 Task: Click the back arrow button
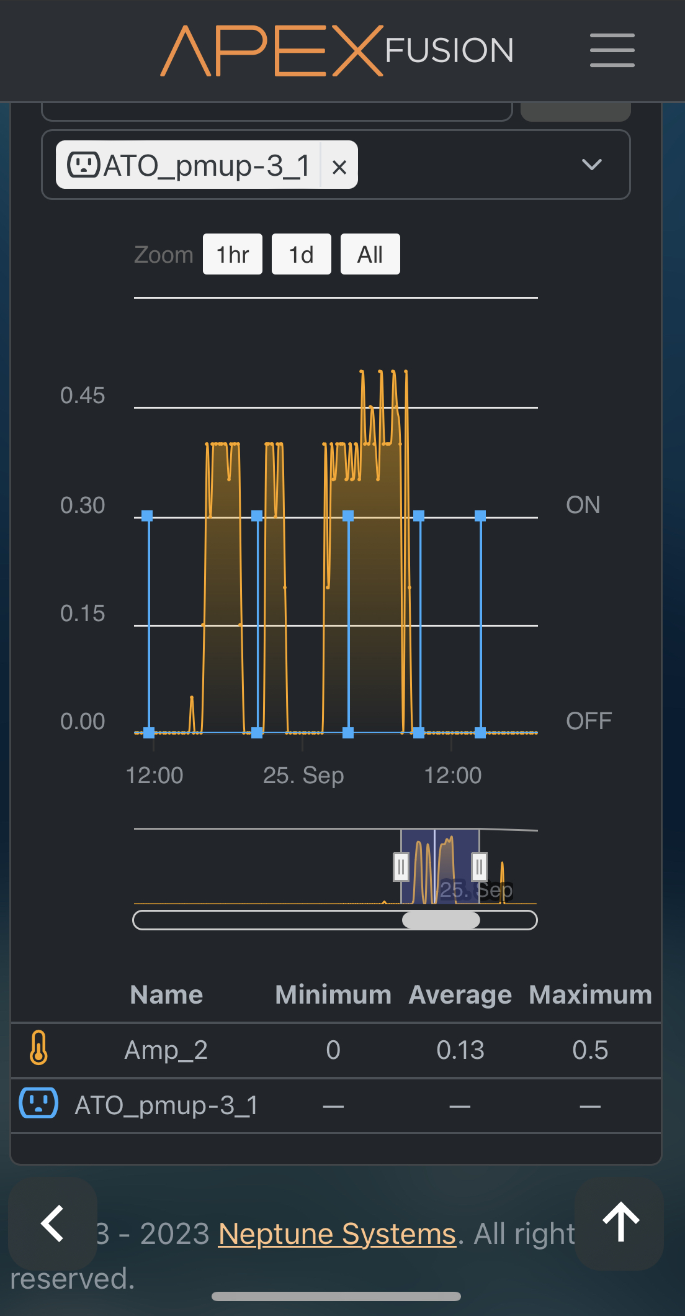[53, 1223]
